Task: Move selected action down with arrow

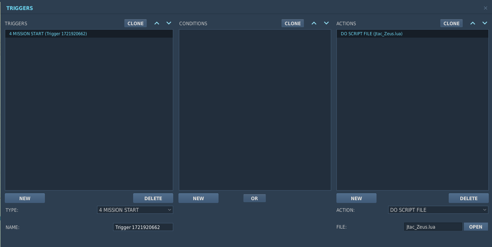Action: pos(485,23)
